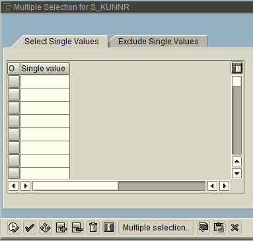253x241 pixels.
Task: Click the Cancel X icon
Action: 235,227
